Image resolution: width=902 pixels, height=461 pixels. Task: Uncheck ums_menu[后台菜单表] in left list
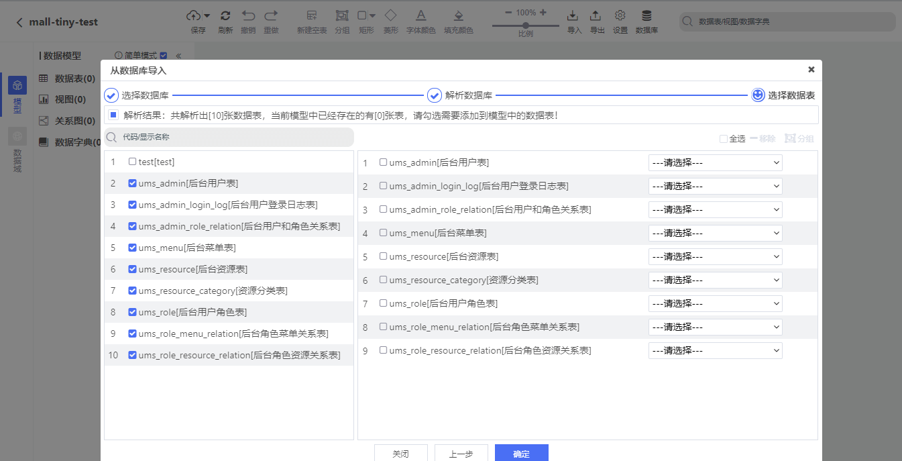pos(132,248)
